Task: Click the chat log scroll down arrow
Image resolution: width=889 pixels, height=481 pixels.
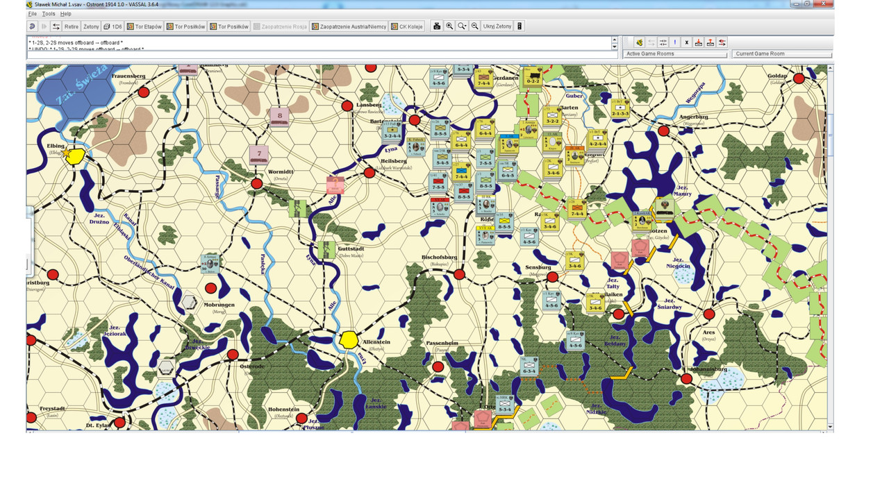Action: click(x=614, y=48)
